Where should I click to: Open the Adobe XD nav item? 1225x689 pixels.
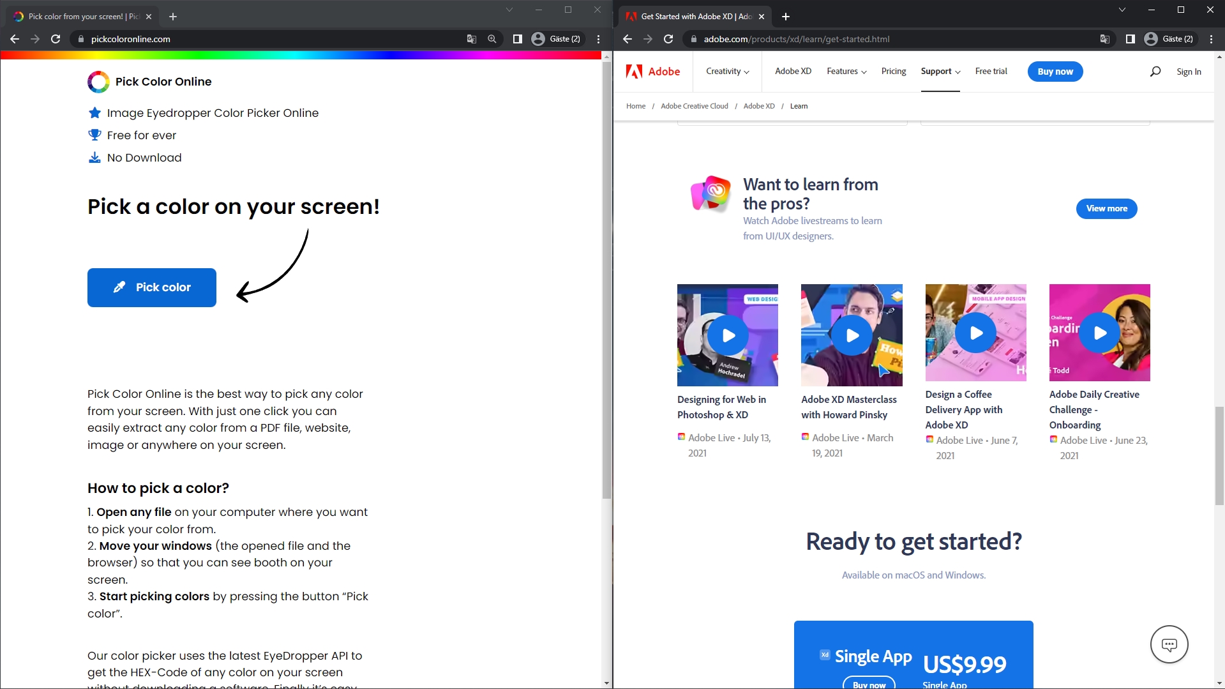[x=793, y=72]
